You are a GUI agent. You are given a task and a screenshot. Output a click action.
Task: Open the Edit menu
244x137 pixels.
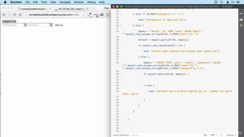(x=35, y=2)
